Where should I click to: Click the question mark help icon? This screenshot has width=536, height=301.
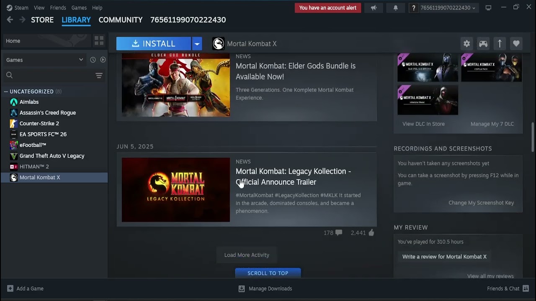click(414, 8)
